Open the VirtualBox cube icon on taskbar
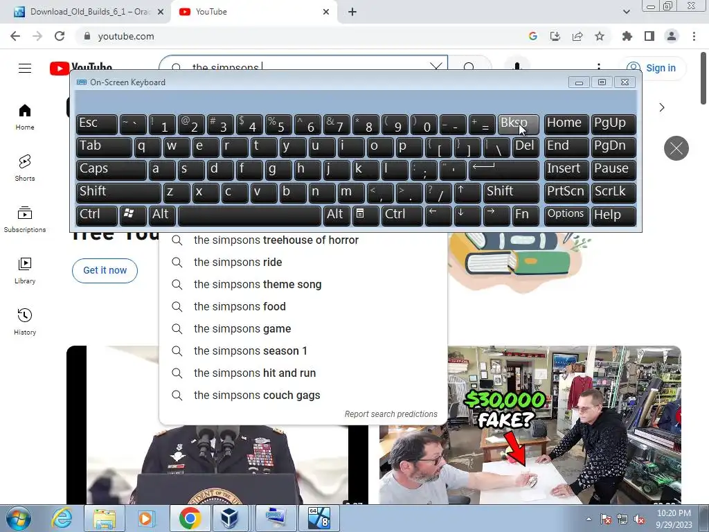709x532 pixels. coord(228,518)
